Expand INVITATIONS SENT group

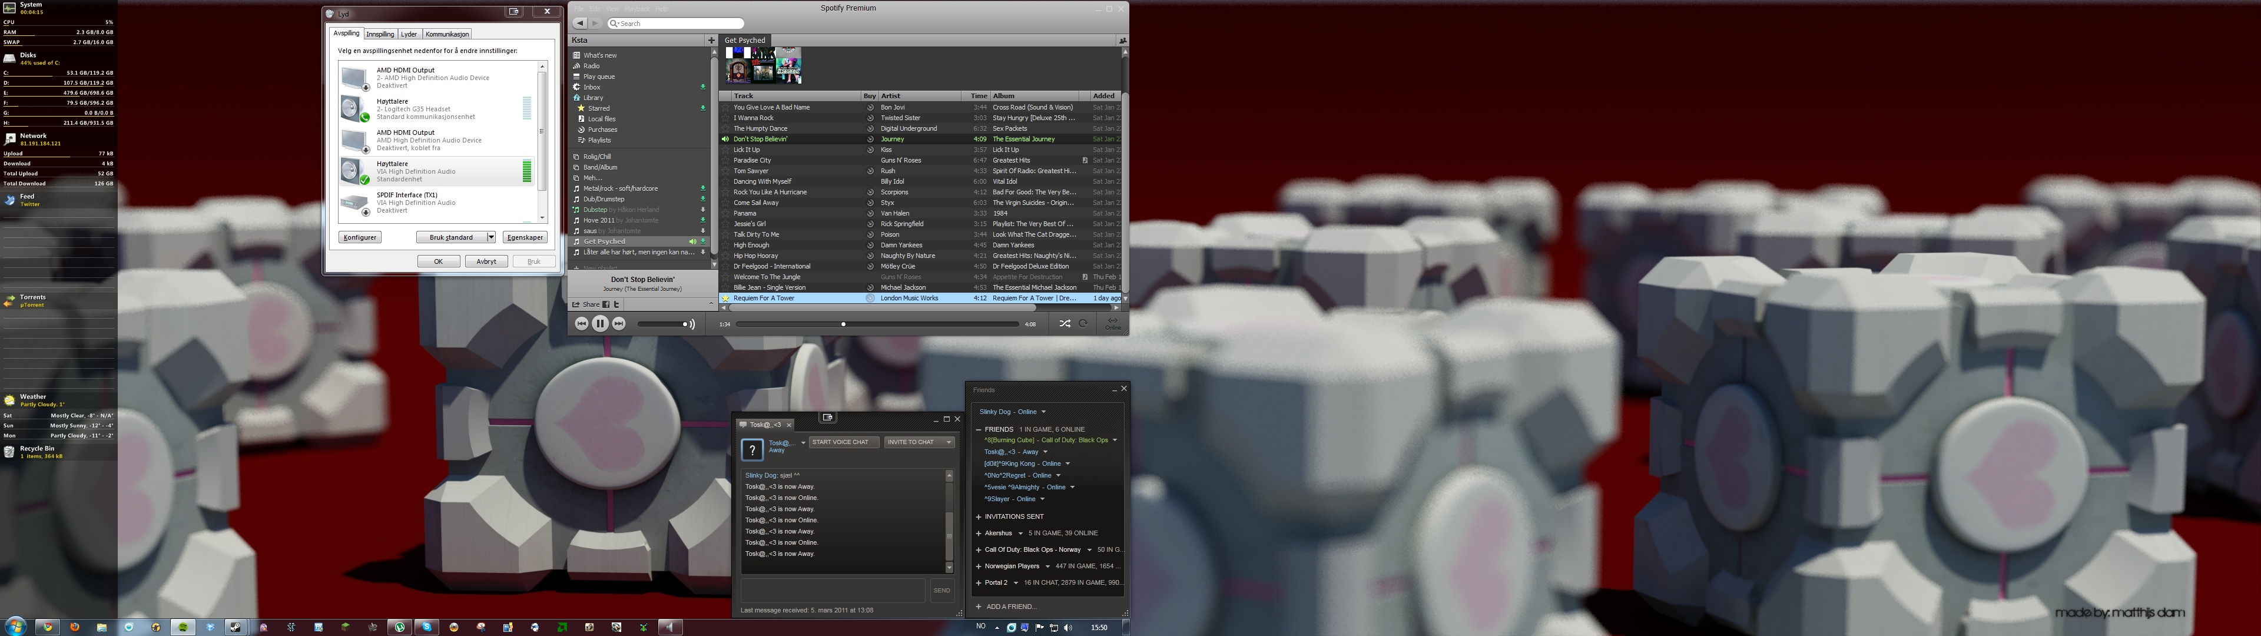pos(979,516)
